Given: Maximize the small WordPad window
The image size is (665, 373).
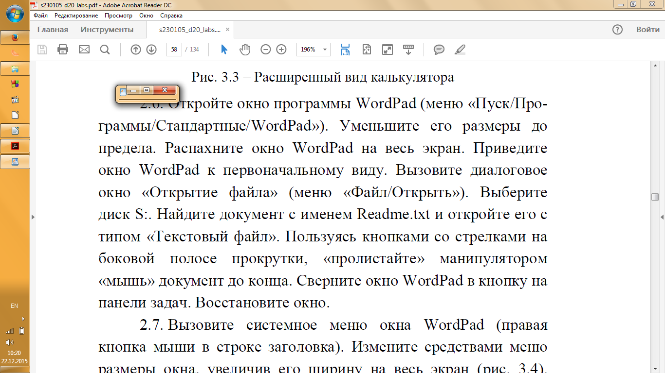Looking at the screenshot, I should tap(146, 90).
